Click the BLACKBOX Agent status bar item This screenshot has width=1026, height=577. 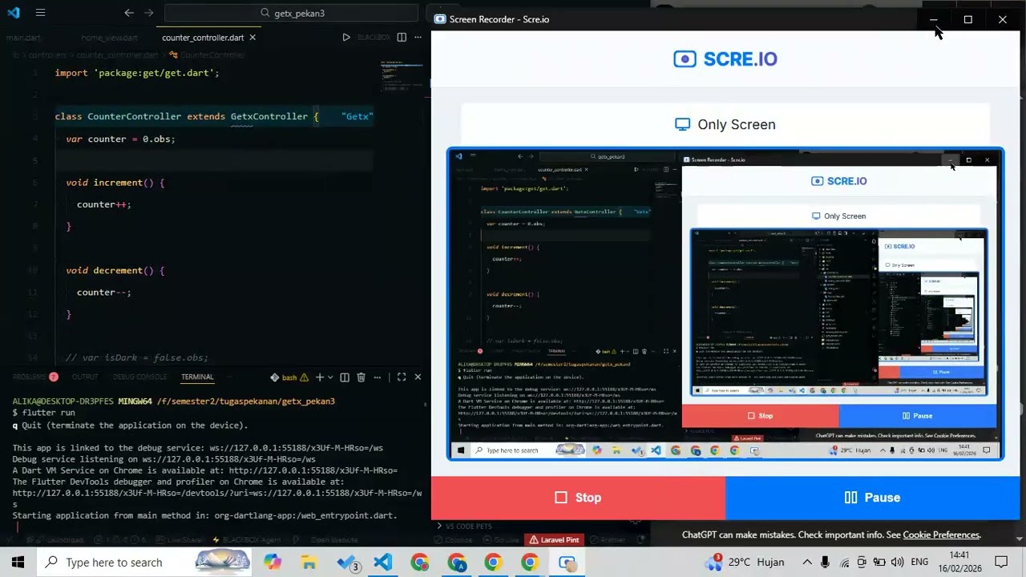(247, 540)
